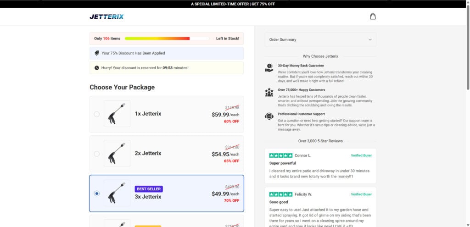This screenshot has width=470, height=227.
Task: Open the shopping bag cart icon
Action: [373, 17]
